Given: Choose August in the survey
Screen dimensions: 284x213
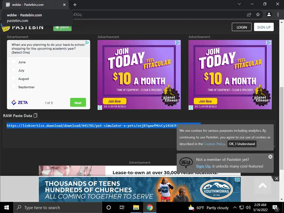Looking at the screenshot, I should pyautogui.click(x=14, y=78).
